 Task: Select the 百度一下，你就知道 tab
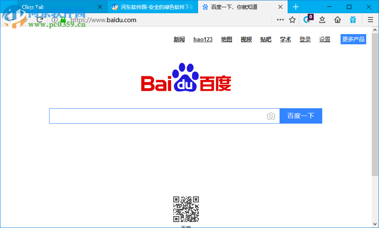point(243,7)
